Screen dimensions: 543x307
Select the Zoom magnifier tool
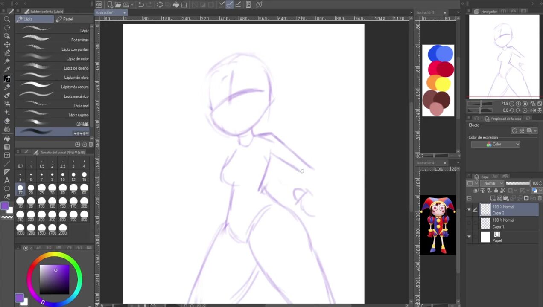pyautogui.click(x=7, y=19)
